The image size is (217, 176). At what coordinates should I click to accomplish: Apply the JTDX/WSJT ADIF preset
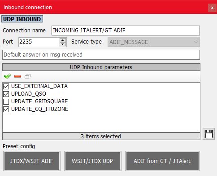tap(32, 161)
